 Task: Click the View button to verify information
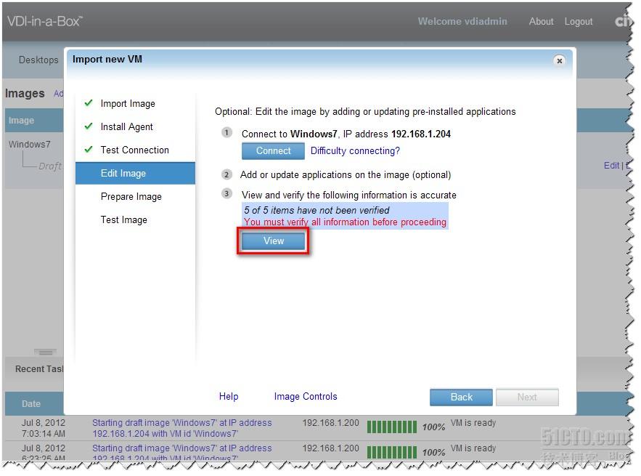pos(273,241)
